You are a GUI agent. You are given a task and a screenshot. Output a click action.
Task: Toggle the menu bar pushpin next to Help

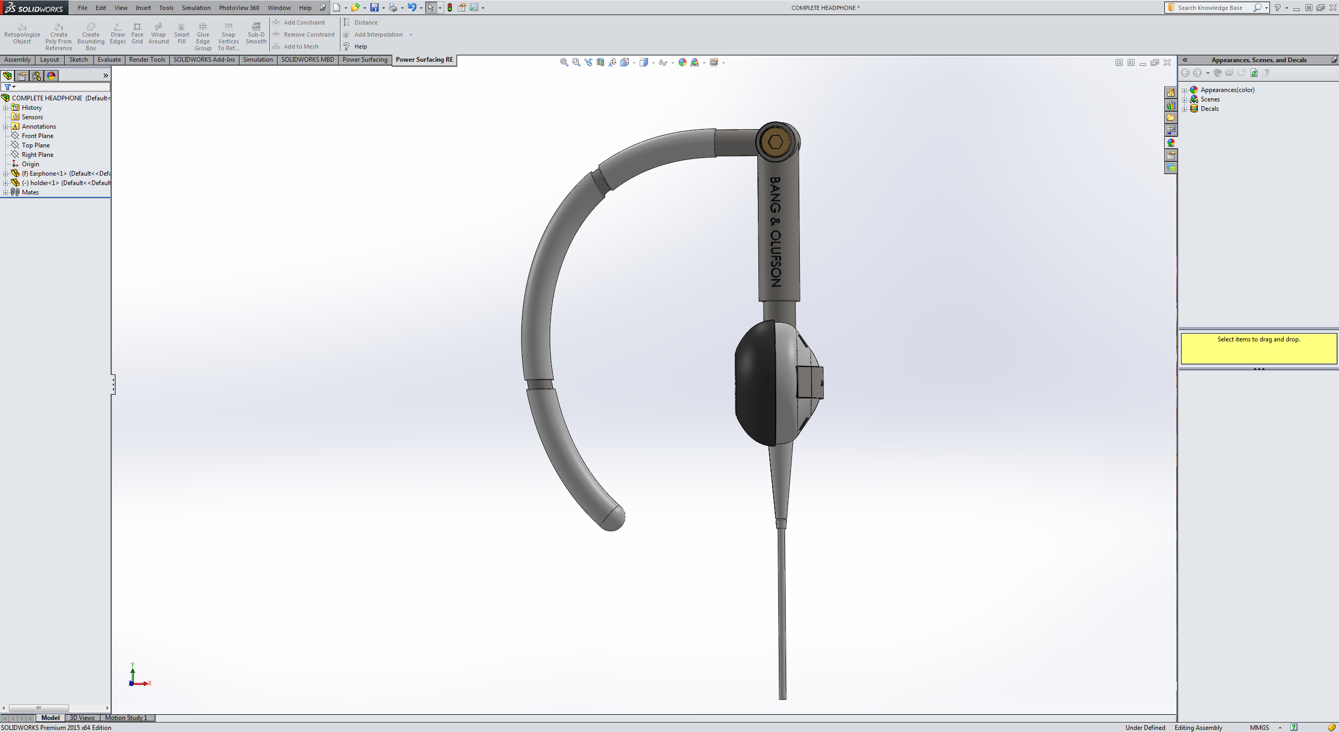(x=322, y=7)
